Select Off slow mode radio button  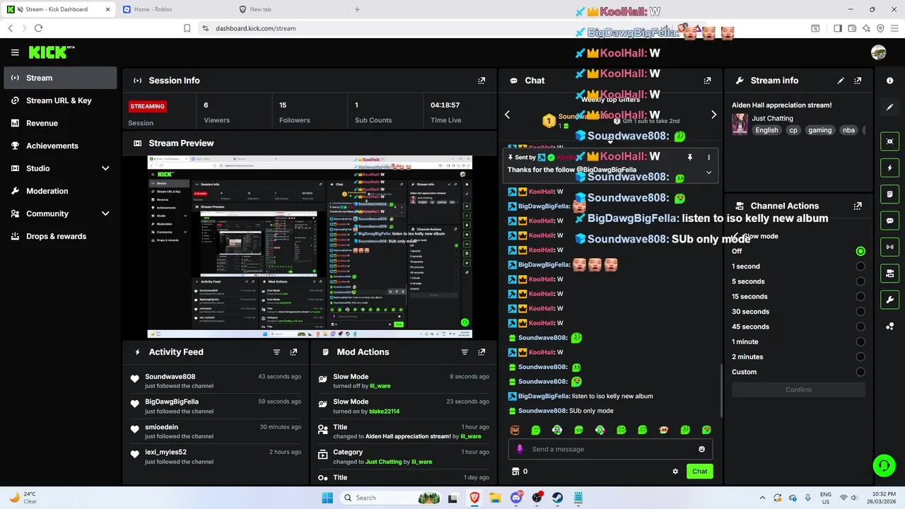[860, 251]
